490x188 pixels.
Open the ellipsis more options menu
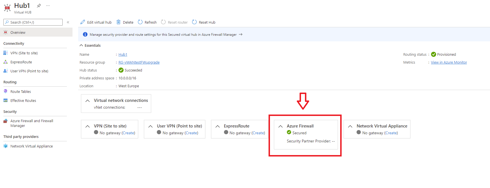click(x=48, y=6)
